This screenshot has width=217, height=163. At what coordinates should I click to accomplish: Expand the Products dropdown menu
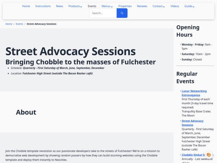pos(75,6)
